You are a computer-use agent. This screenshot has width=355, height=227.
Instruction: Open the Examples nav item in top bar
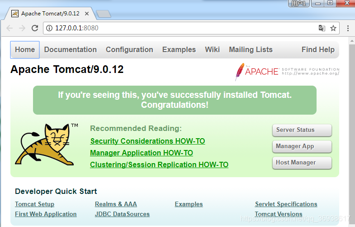click(179, 50)
